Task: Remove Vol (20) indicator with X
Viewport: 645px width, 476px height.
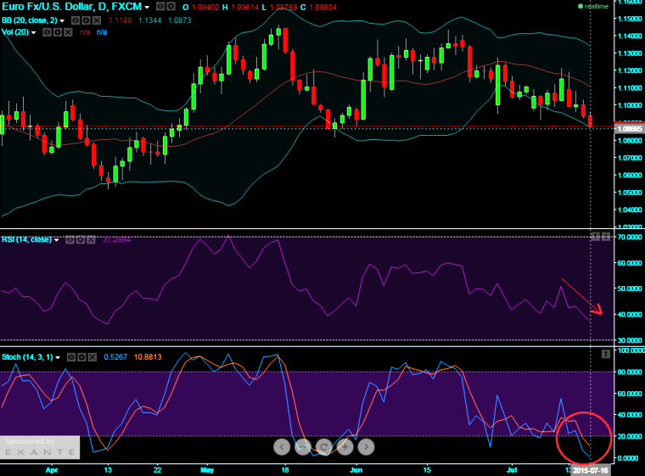Action: pyautogui.click(x=68, y=32)
